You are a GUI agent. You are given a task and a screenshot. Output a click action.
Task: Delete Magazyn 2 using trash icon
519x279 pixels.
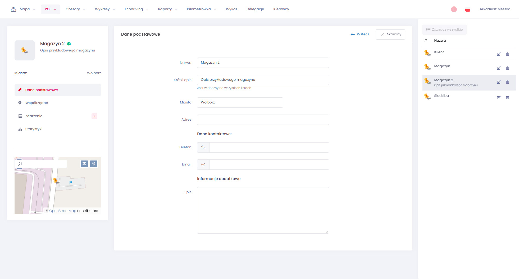(x=507, y=82)
